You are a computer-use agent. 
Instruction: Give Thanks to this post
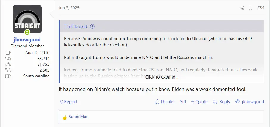pos(164,102)
